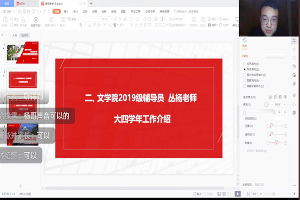Open the 设计 (Design) ribbon tab
Viewport: 300px width, 200px height.
coord(75,10)
